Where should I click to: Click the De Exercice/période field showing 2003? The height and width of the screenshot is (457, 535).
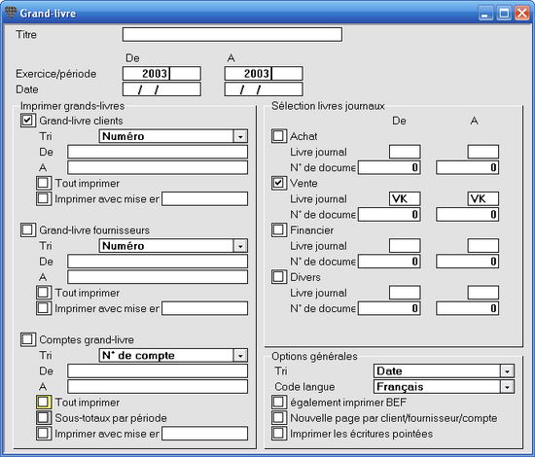click(x=161, y=73)
